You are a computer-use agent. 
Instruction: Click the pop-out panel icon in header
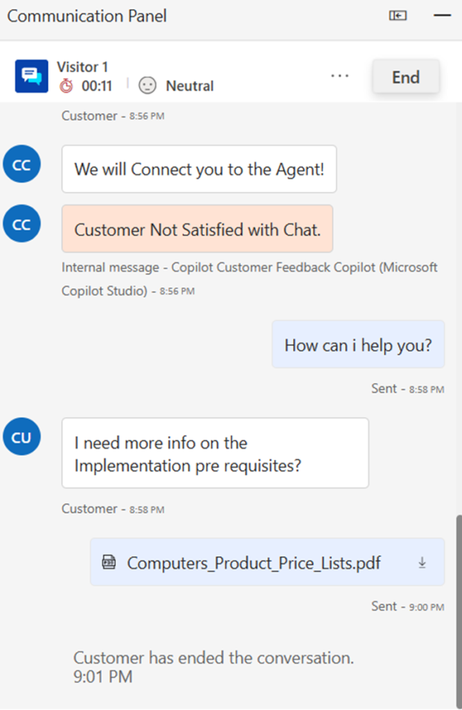tap(398, 16)
